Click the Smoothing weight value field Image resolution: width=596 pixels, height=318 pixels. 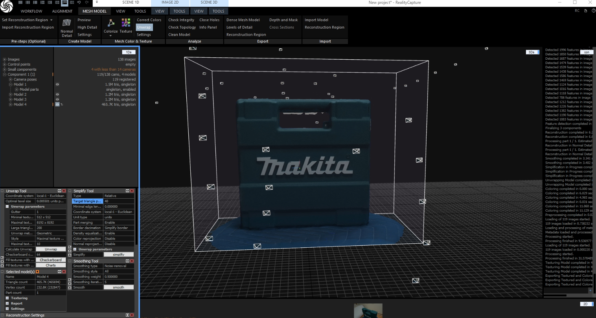[119, 277]
